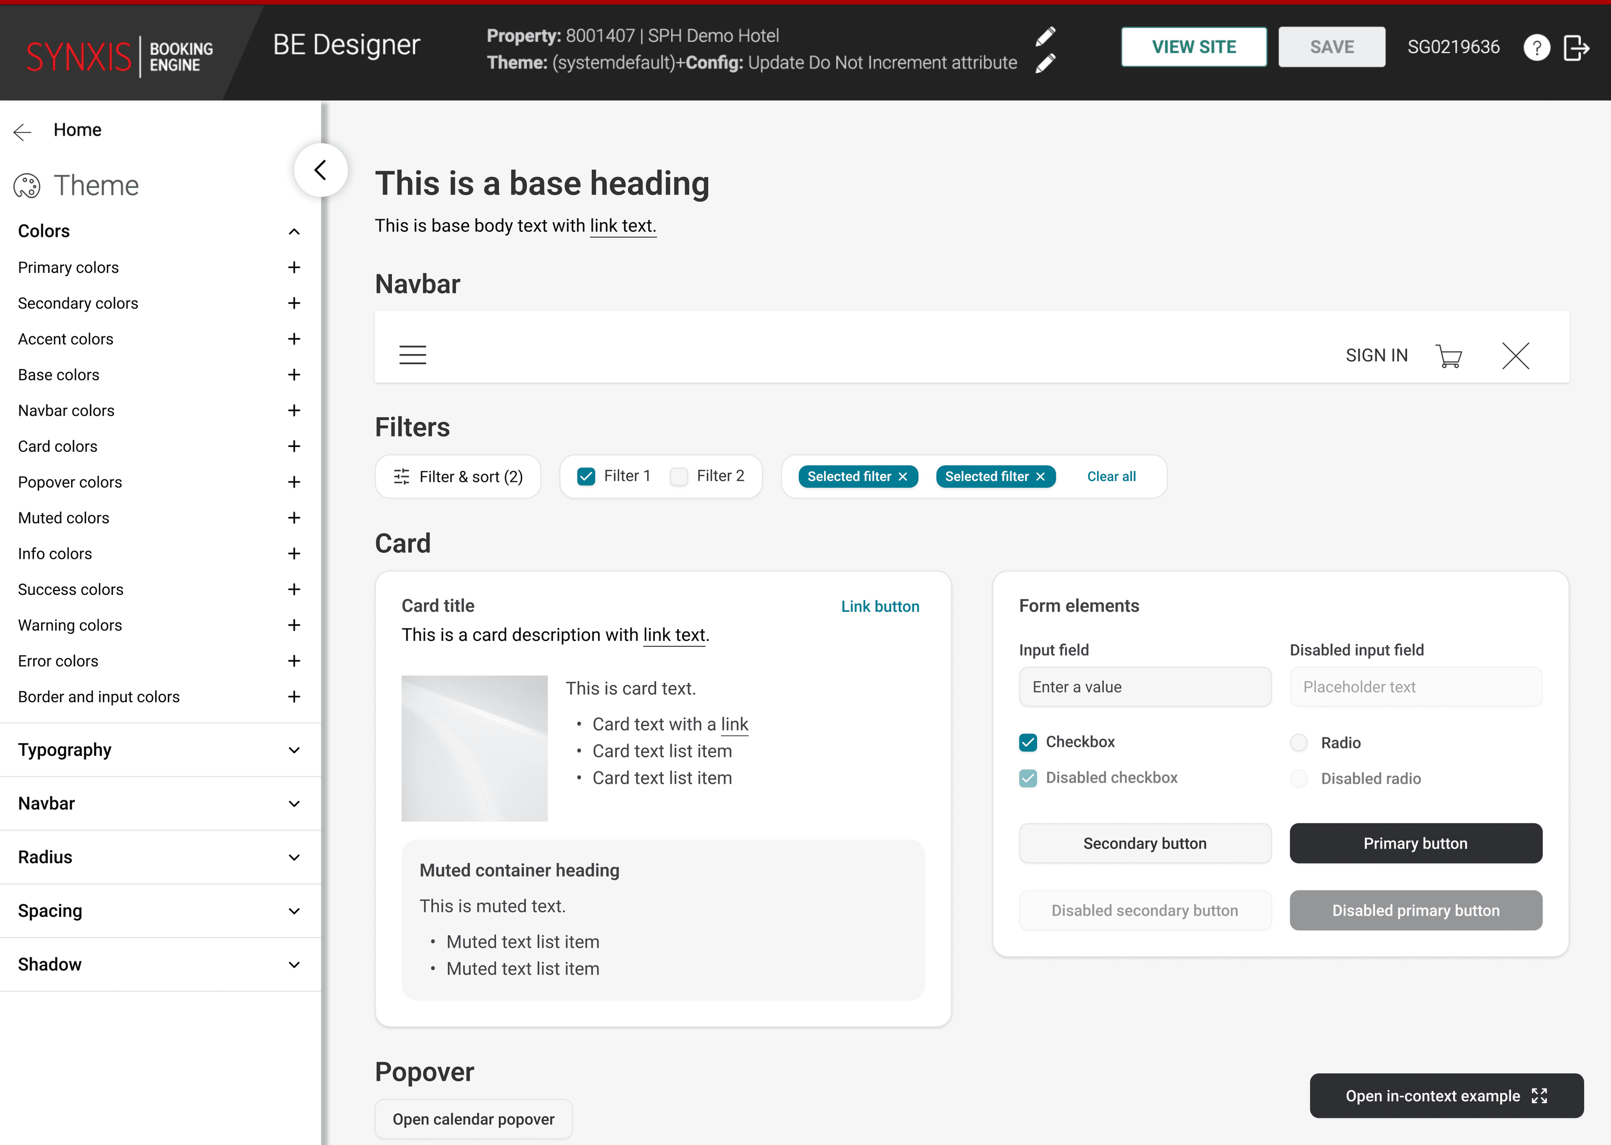Open the hamburger menu in Navbar preview
The image size is (1611, 1145).
[413, 355]
